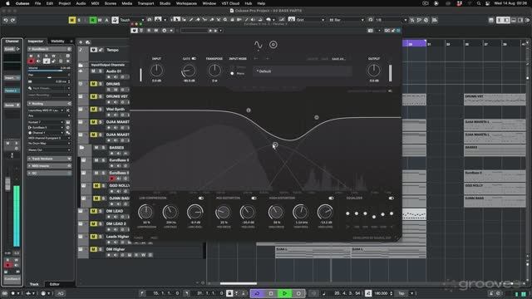This screenshot has height=299, width=532.
Task: Click the center EQ curve node under cursor
Action: (x=275, y=145)
